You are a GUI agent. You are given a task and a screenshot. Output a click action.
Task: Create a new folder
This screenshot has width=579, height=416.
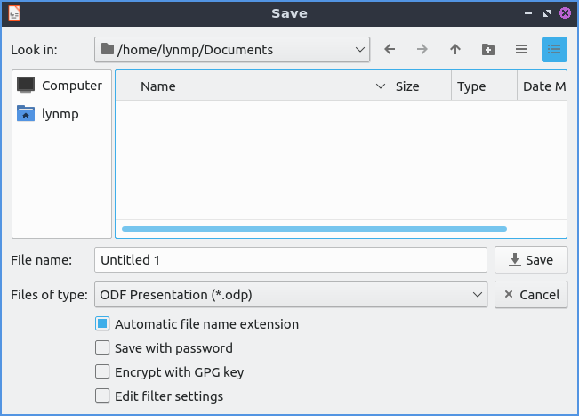click(488, 50)
